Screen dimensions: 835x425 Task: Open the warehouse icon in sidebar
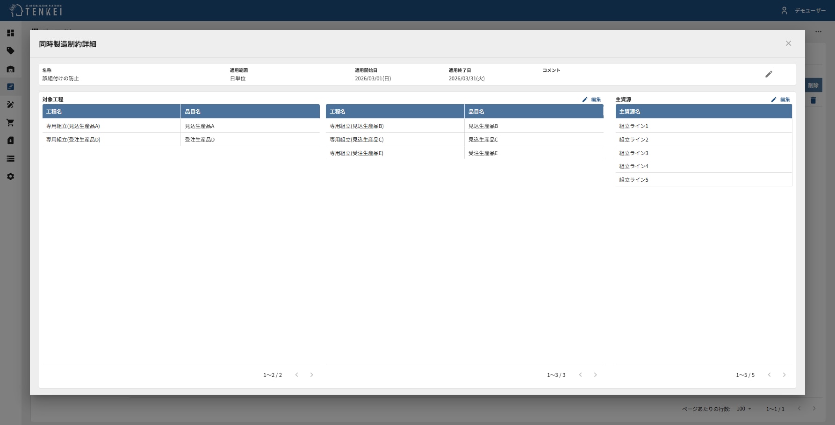10,69
